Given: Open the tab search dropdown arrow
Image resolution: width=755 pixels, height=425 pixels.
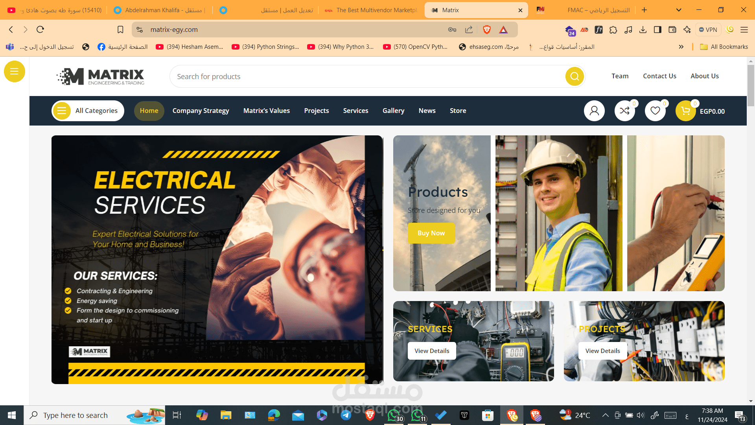Looking at the screenshot, I should tap(679, 10).
